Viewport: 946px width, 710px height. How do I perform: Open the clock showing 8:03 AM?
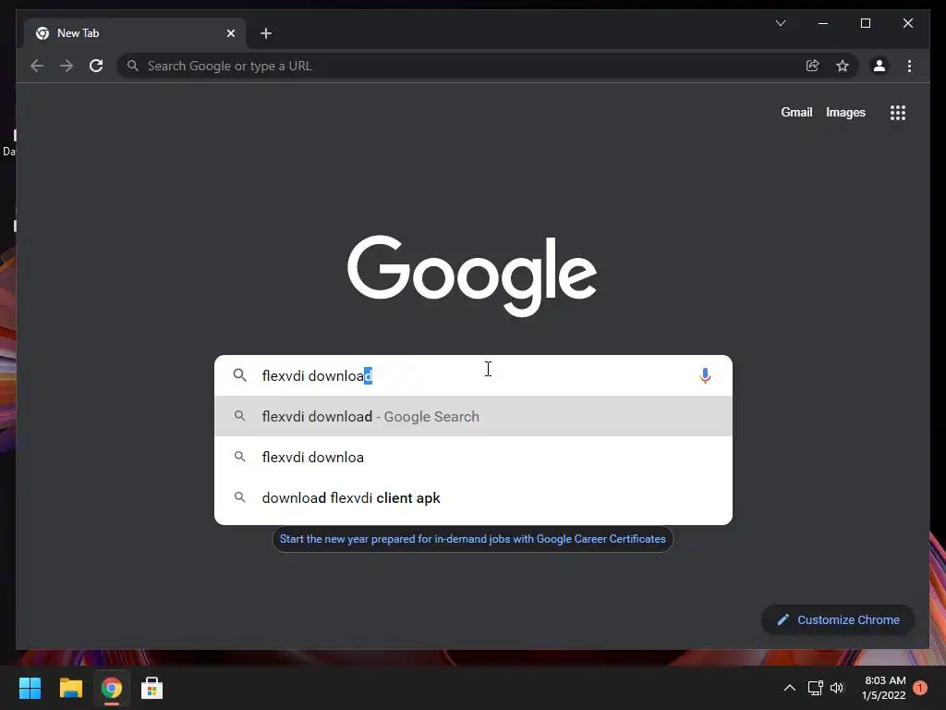pyautogui.click(x=884, y=688)
